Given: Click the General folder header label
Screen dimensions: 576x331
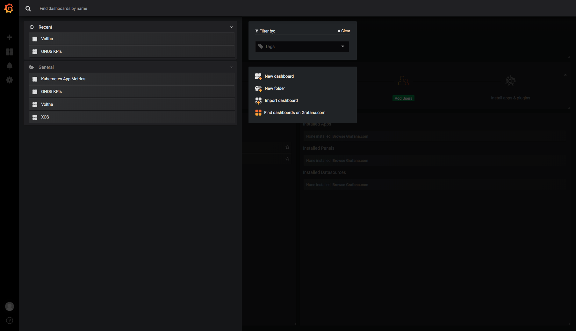Looking at the screenshot, I should [x=46, y=67].
